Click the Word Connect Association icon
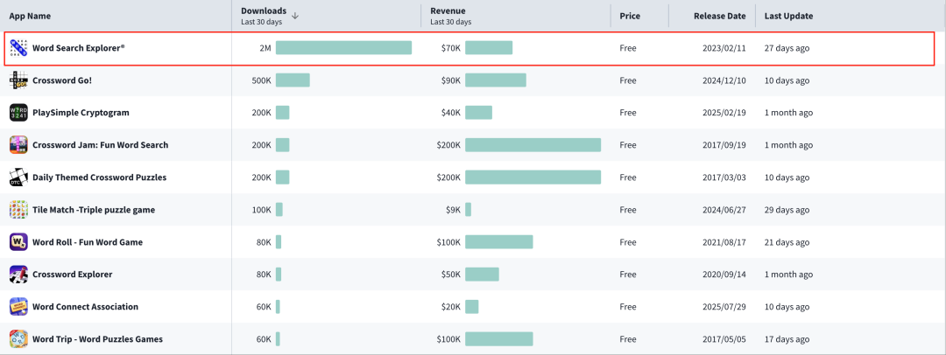This screenshot has width=946, height=355. tap(18, 307)
